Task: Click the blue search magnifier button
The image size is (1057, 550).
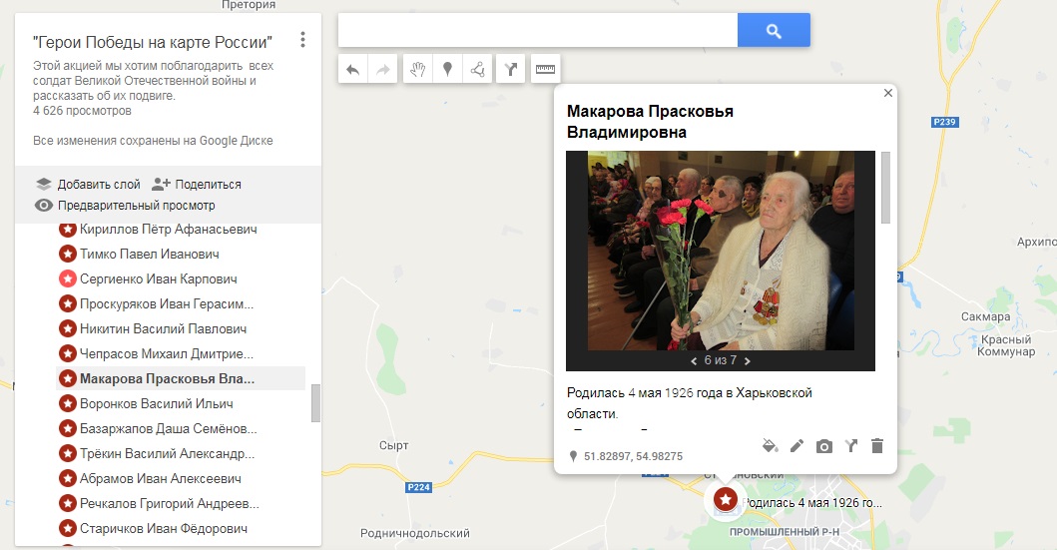Action: [774, 30]
